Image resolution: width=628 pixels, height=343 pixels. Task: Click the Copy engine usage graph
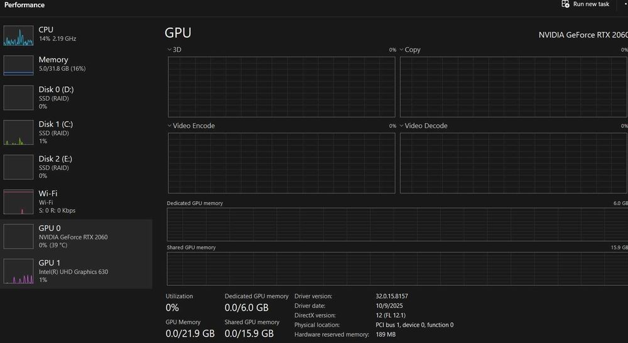[514, 87]
